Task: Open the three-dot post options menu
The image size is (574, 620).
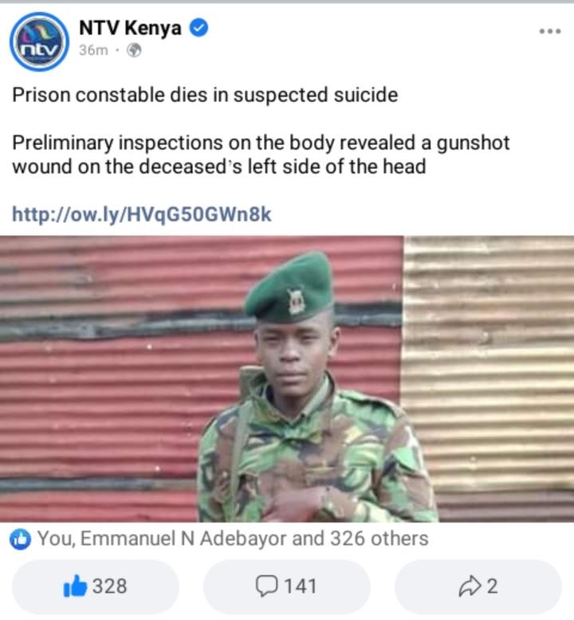Action: tap(550, 31)
